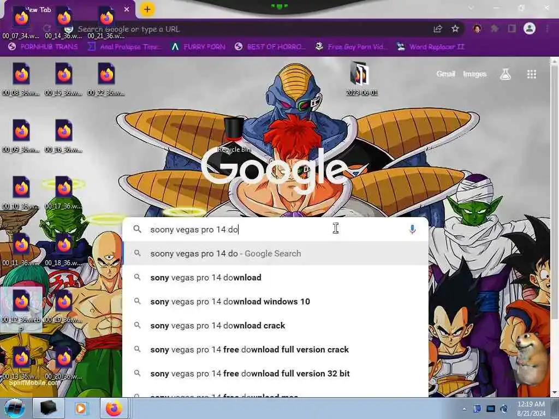This screenshot has height=419, width=559.
Task: Click the share page icon in address bar
Action: (438, 29)
